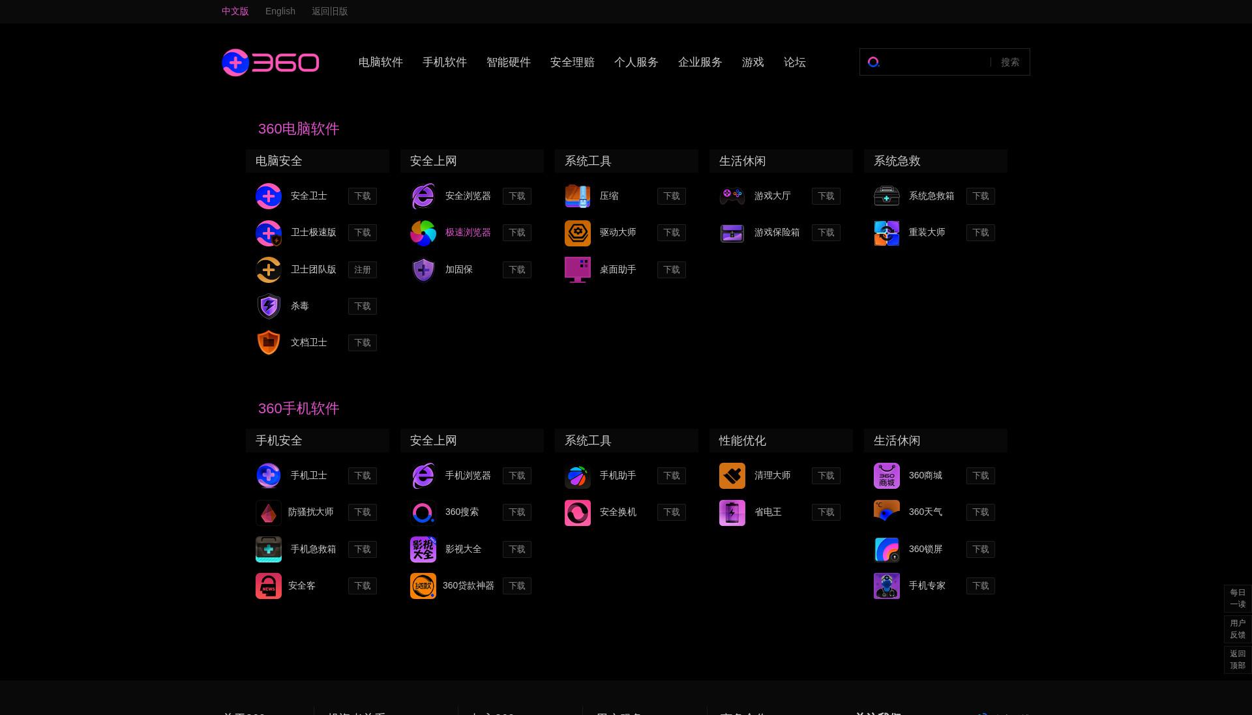Select 智能硬件 in the navigation bar
Image resolution: width=1252 pixels, height=715 pixels.
[x=509, y=63]
